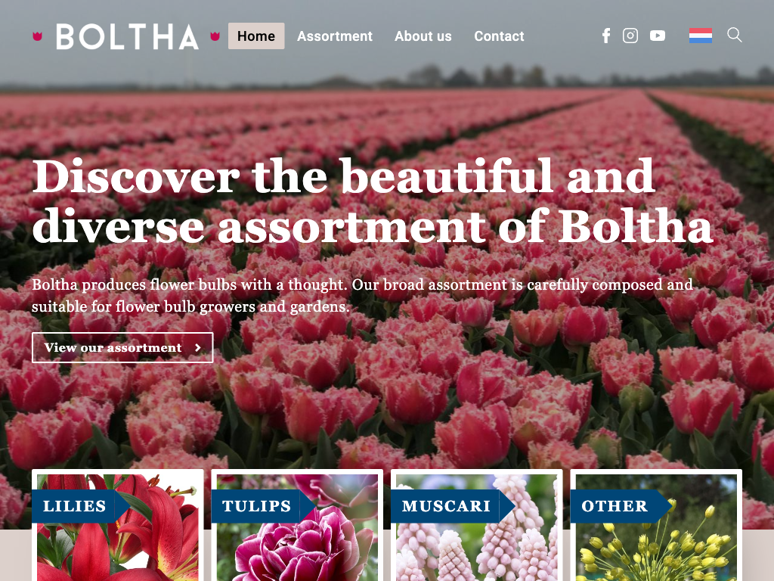The height and width of the screenshot is (581, 774).
Task: Open the YouTube channel icon
Action: coord(658,36)
